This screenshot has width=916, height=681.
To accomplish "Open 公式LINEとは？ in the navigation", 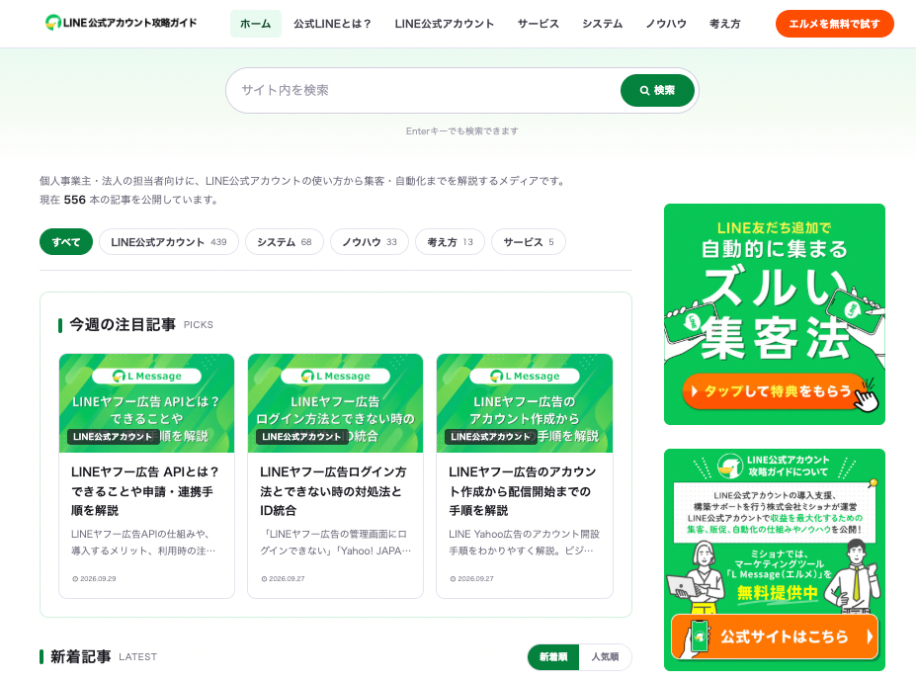I will [332, 24].
